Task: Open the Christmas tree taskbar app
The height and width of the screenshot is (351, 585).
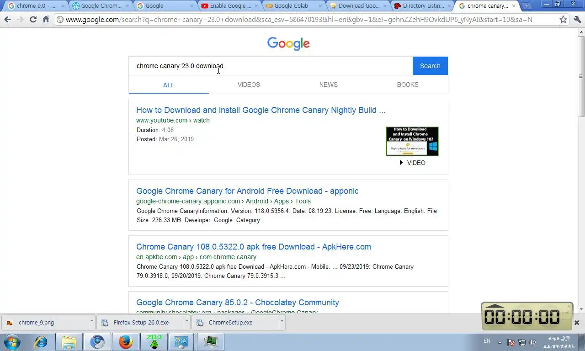Action: [x=154, y=342]
